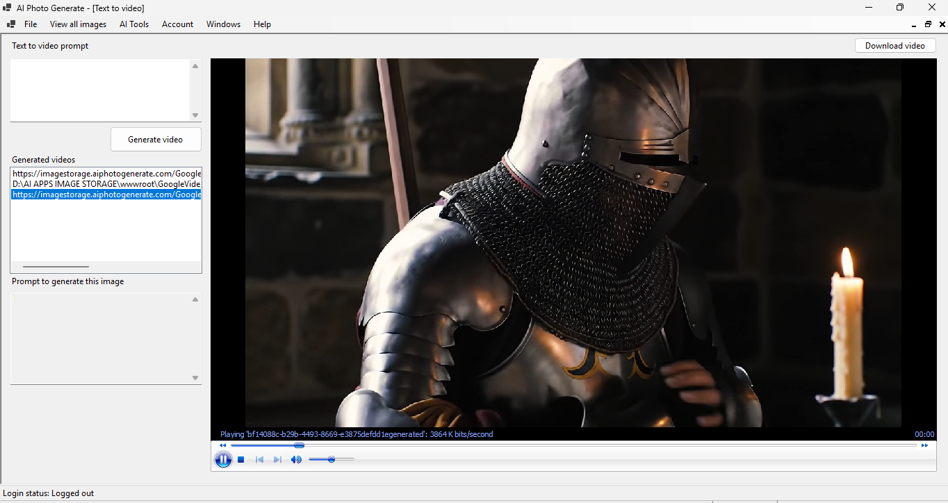Stop video playback
The height and width of the screenshot is (503, 948).
pos(240,459)
